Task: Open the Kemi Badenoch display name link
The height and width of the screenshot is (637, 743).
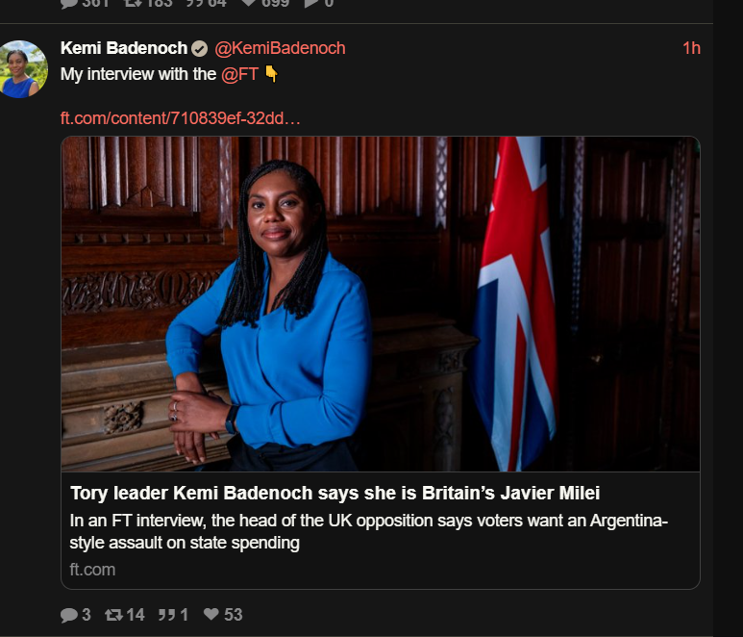Action: (x=124, y=48)
